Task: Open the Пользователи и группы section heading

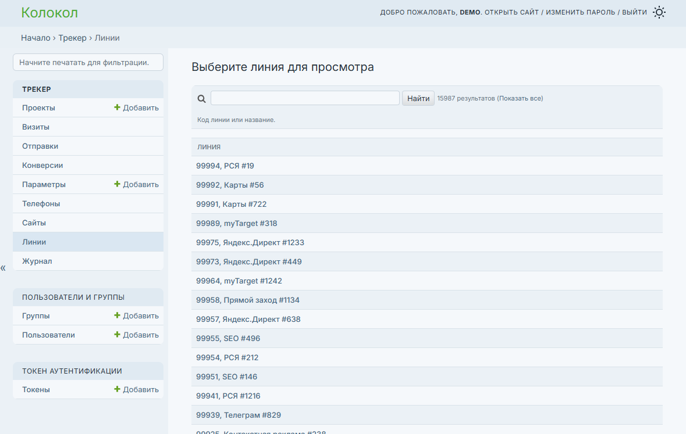Action: [x=73, y=297]
